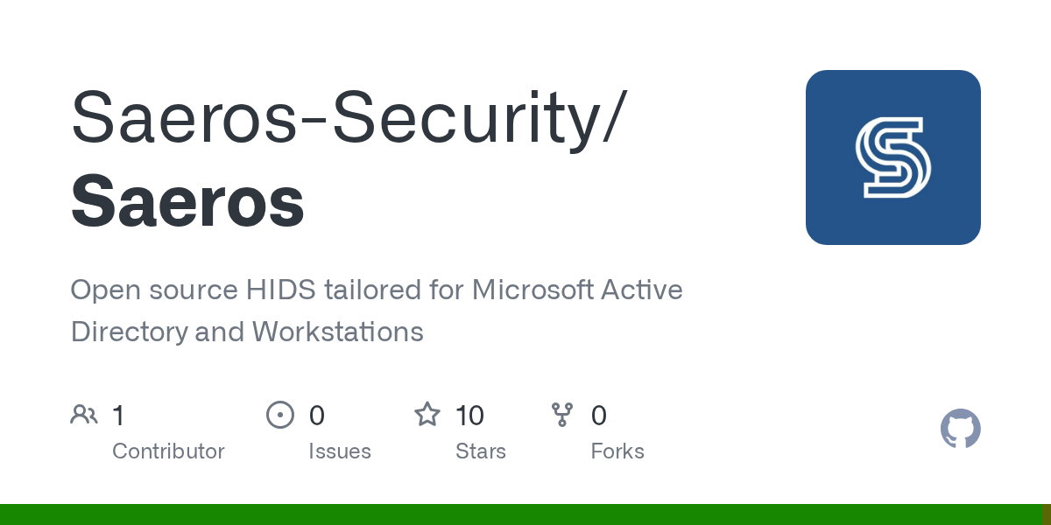The height and width of the screenshot is (525, 1051).
Task: Click the Stars star icon
Action: [427, 414]
